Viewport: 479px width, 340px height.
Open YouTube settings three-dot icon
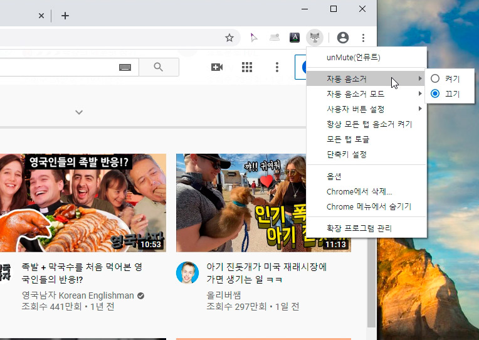click(x=276, y=67)
